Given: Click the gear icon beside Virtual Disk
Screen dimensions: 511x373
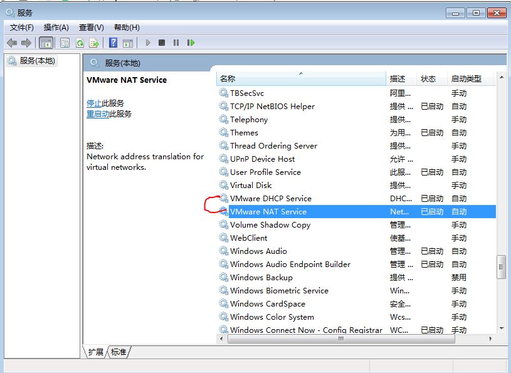Looking at the screenshot, I should coord(224,186).
